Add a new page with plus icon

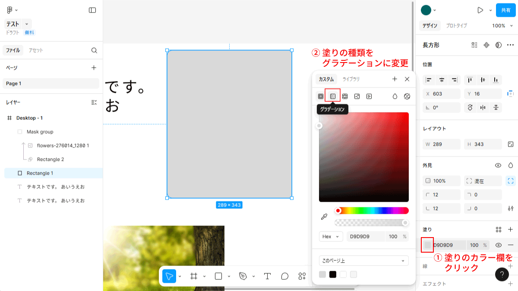click(x=94, y=68)
